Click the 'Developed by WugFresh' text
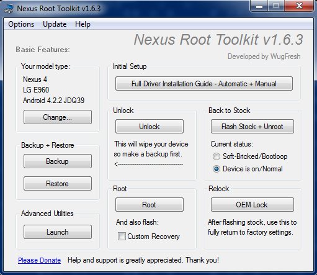This screenshot has width=317, height=275. 264,56
